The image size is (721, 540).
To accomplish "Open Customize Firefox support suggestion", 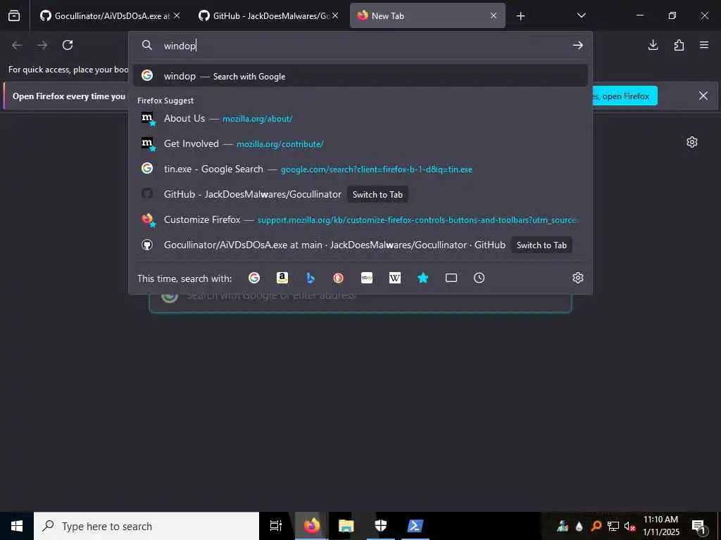I will pyautogui.click(x=360, y=219).
